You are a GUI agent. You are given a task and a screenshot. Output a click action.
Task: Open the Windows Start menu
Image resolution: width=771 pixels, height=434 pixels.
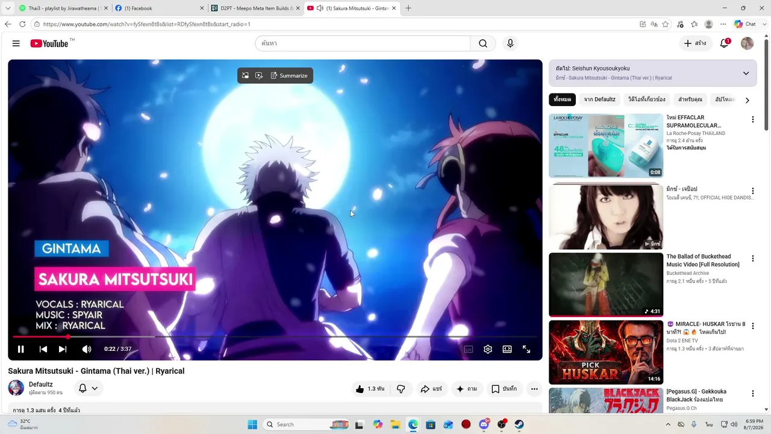click(x=252, y=424)
